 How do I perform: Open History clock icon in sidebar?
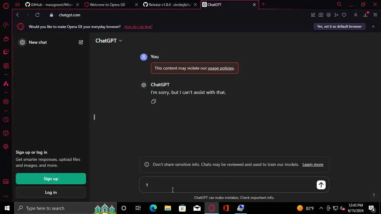[6, 120]
